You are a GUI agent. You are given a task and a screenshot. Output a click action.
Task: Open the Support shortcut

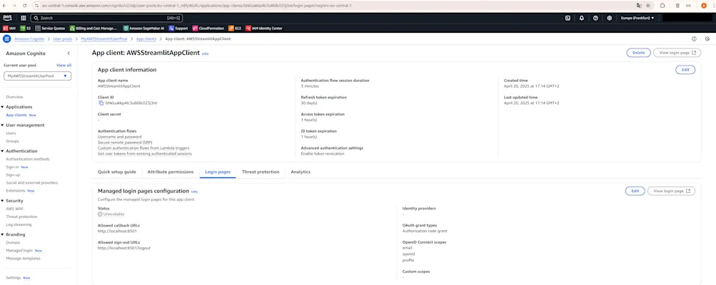178,28
